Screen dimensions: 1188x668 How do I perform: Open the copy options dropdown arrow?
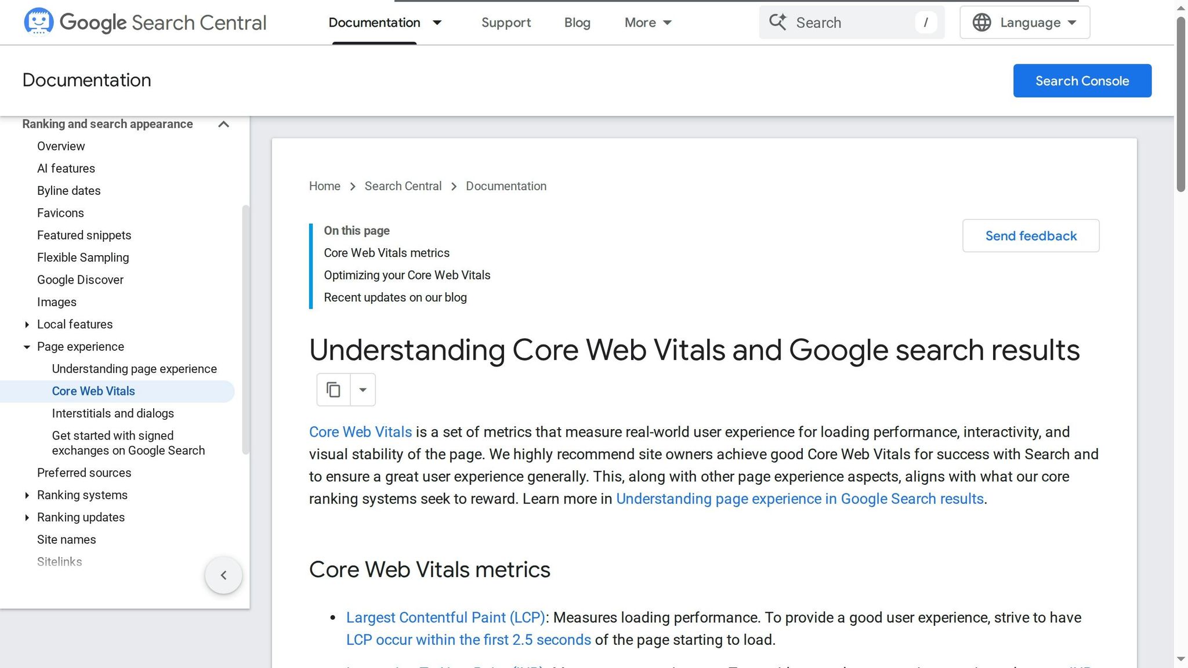pos(363,389)
